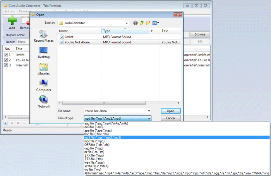Go to Desktop in places sidebar

(x=43, y=53)
